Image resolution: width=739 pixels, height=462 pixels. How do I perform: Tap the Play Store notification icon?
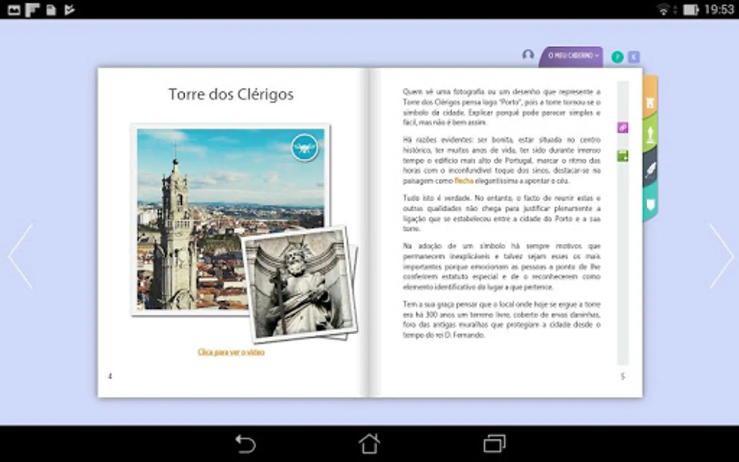69,10
